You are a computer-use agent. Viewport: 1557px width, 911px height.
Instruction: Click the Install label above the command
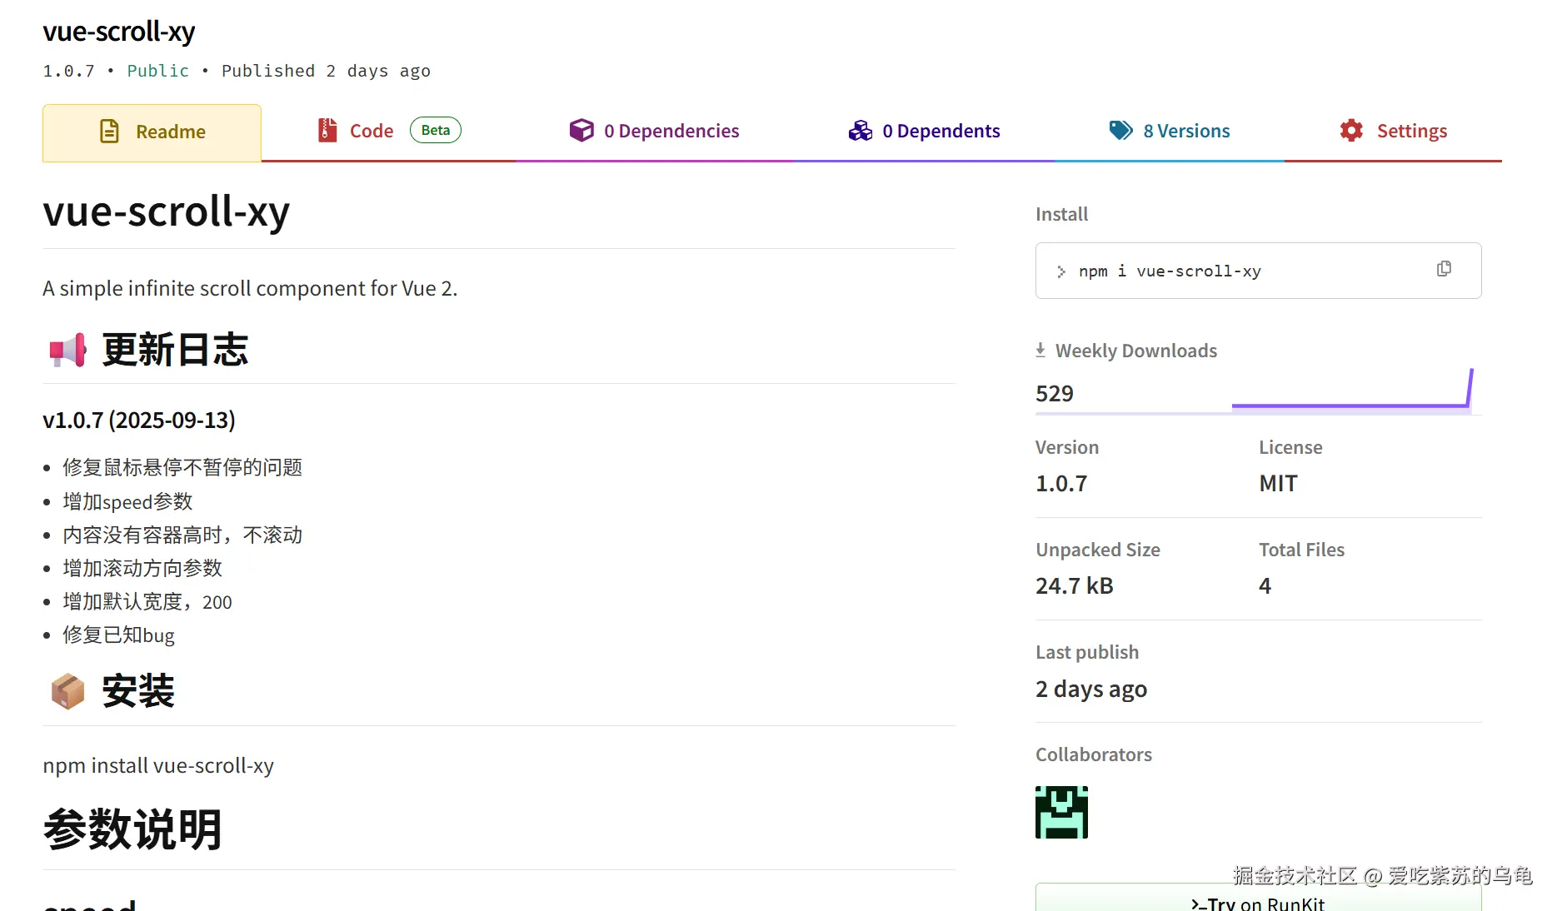(x=1061, y=215)
